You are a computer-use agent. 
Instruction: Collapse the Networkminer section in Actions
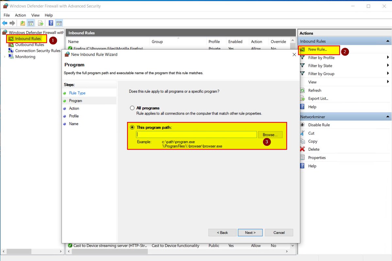point(388,116)
